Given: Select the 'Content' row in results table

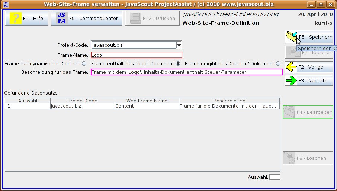Looking at the screenshot, I should [x=147, y=106].
